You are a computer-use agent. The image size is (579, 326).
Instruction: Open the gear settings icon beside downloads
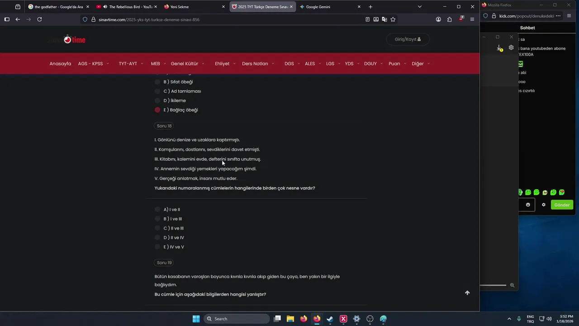point(511,48)
